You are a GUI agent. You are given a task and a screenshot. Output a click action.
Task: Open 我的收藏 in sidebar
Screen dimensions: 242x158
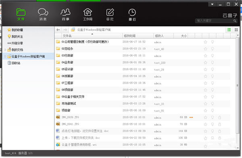(15, 29)
